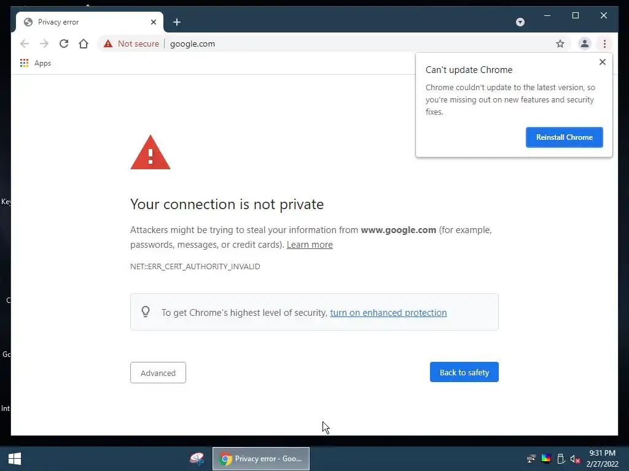Open the Windows Start menu

15,459
